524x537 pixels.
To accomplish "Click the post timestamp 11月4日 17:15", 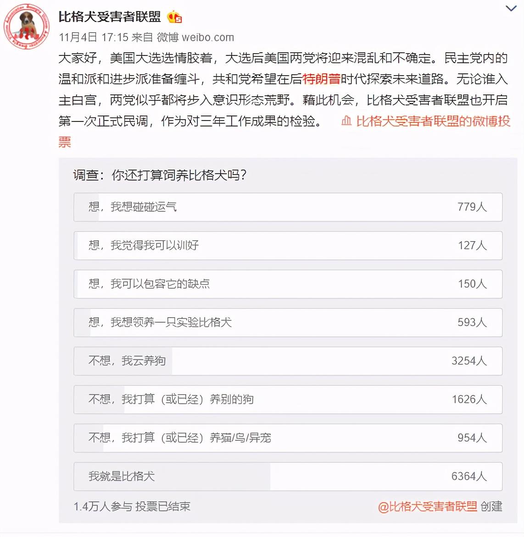I will (93, 37).
